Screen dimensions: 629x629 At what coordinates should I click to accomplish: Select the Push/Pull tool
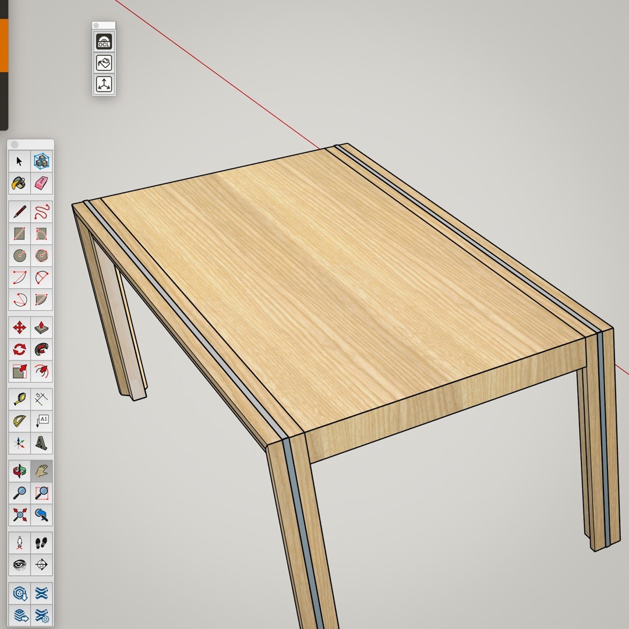coord(41,328)
